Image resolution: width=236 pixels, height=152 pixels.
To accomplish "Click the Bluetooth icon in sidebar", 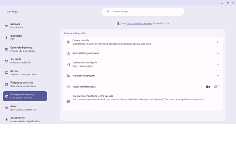I will click(x=6, y=37).
